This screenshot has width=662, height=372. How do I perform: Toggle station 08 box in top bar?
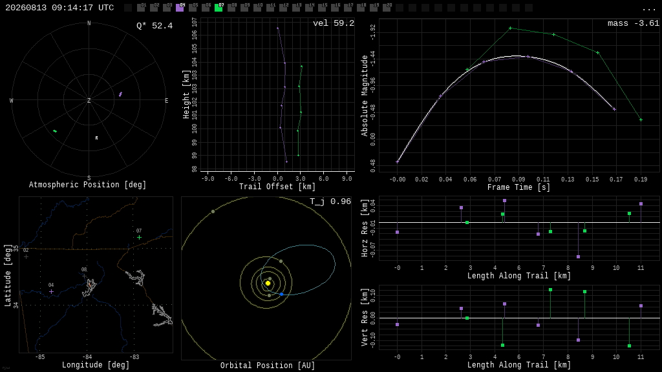[x=231, y=8]
